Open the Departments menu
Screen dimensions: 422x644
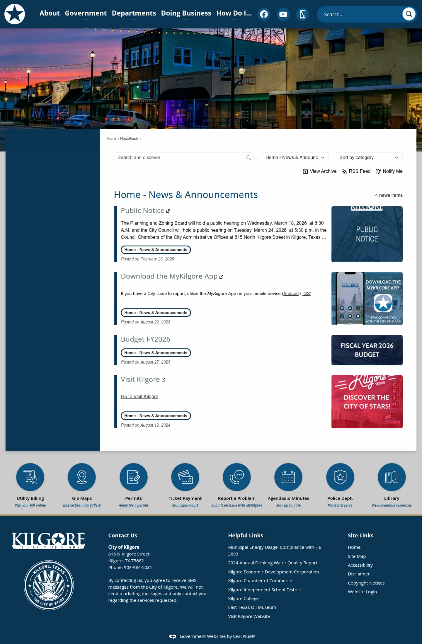tap(134, 13)
